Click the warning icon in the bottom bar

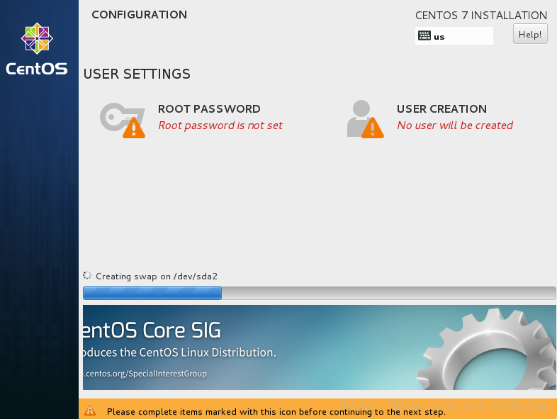click(90, 410)
